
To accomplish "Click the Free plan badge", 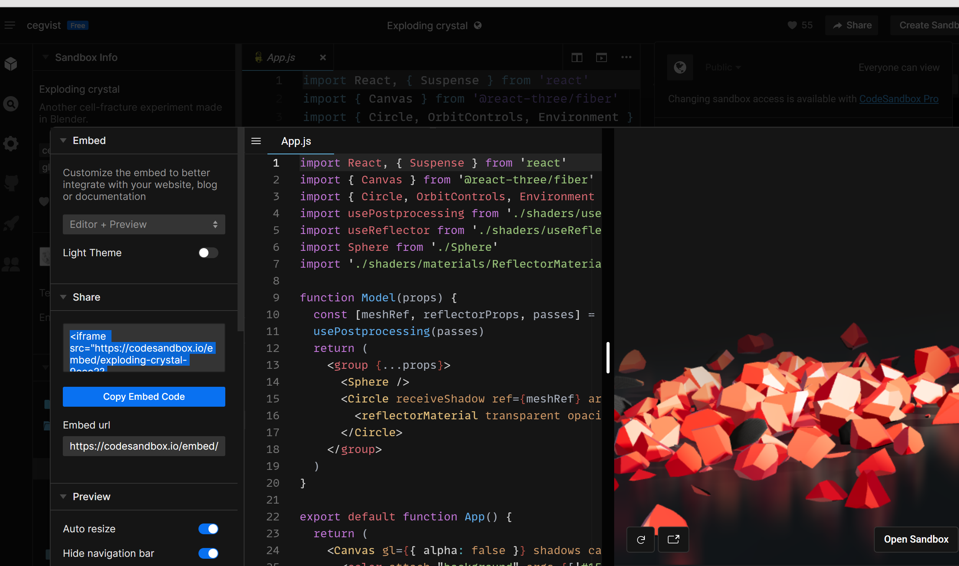I will (78, 25).
